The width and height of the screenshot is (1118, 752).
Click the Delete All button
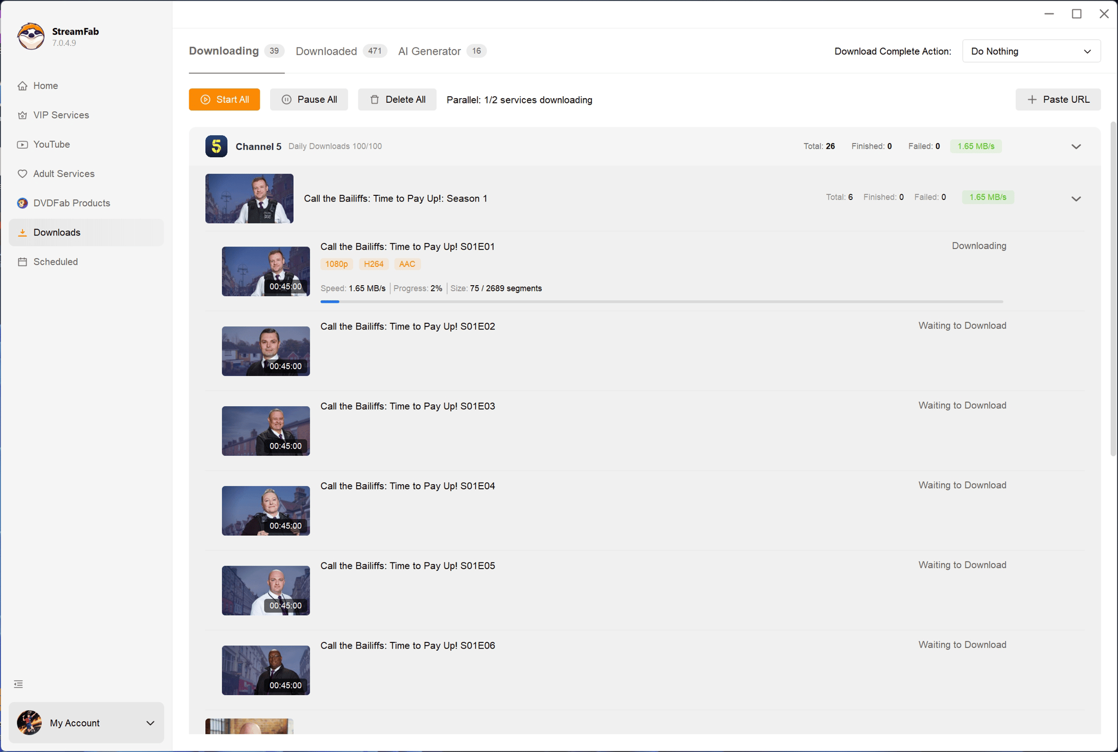click(x=397, y=100)
